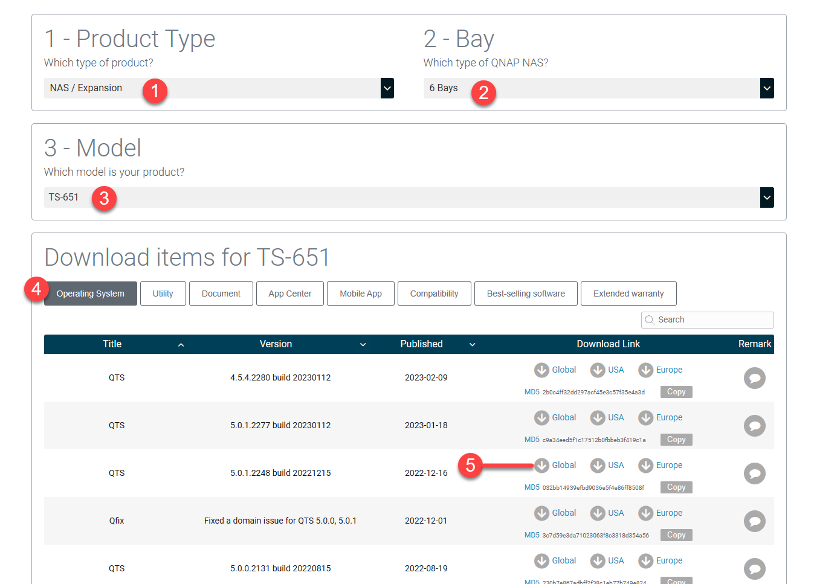Open Extended warranty tab
This screenshot has height=584, width=814.
pyautogui.click(x=628, y=294)
